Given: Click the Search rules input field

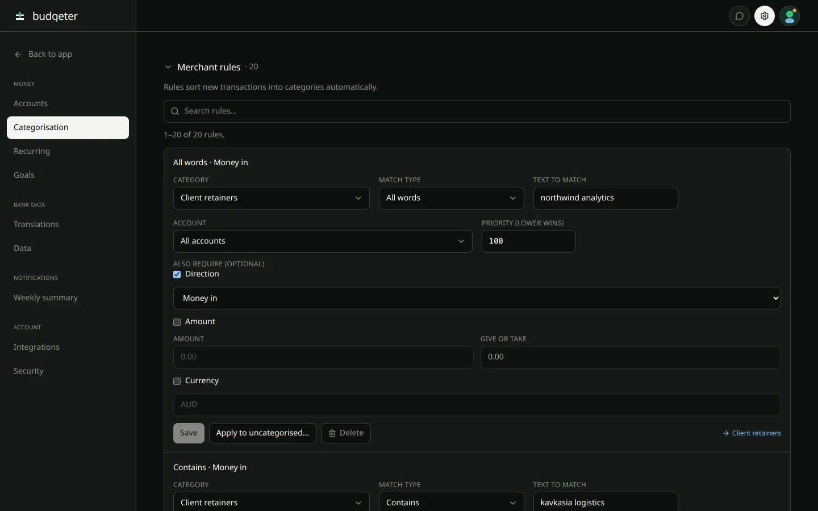Looking at the screenshot, I should pos(477,111).
